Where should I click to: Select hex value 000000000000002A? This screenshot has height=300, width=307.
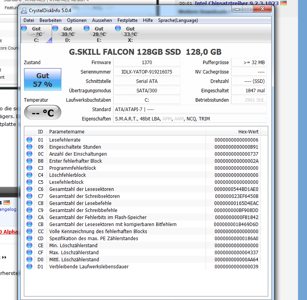point(237,161)
